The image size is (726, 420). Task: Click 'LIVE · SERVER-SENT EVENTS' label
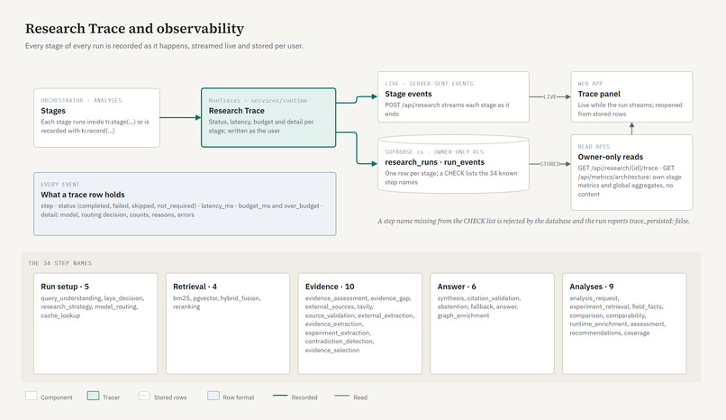tap(430, 84)
